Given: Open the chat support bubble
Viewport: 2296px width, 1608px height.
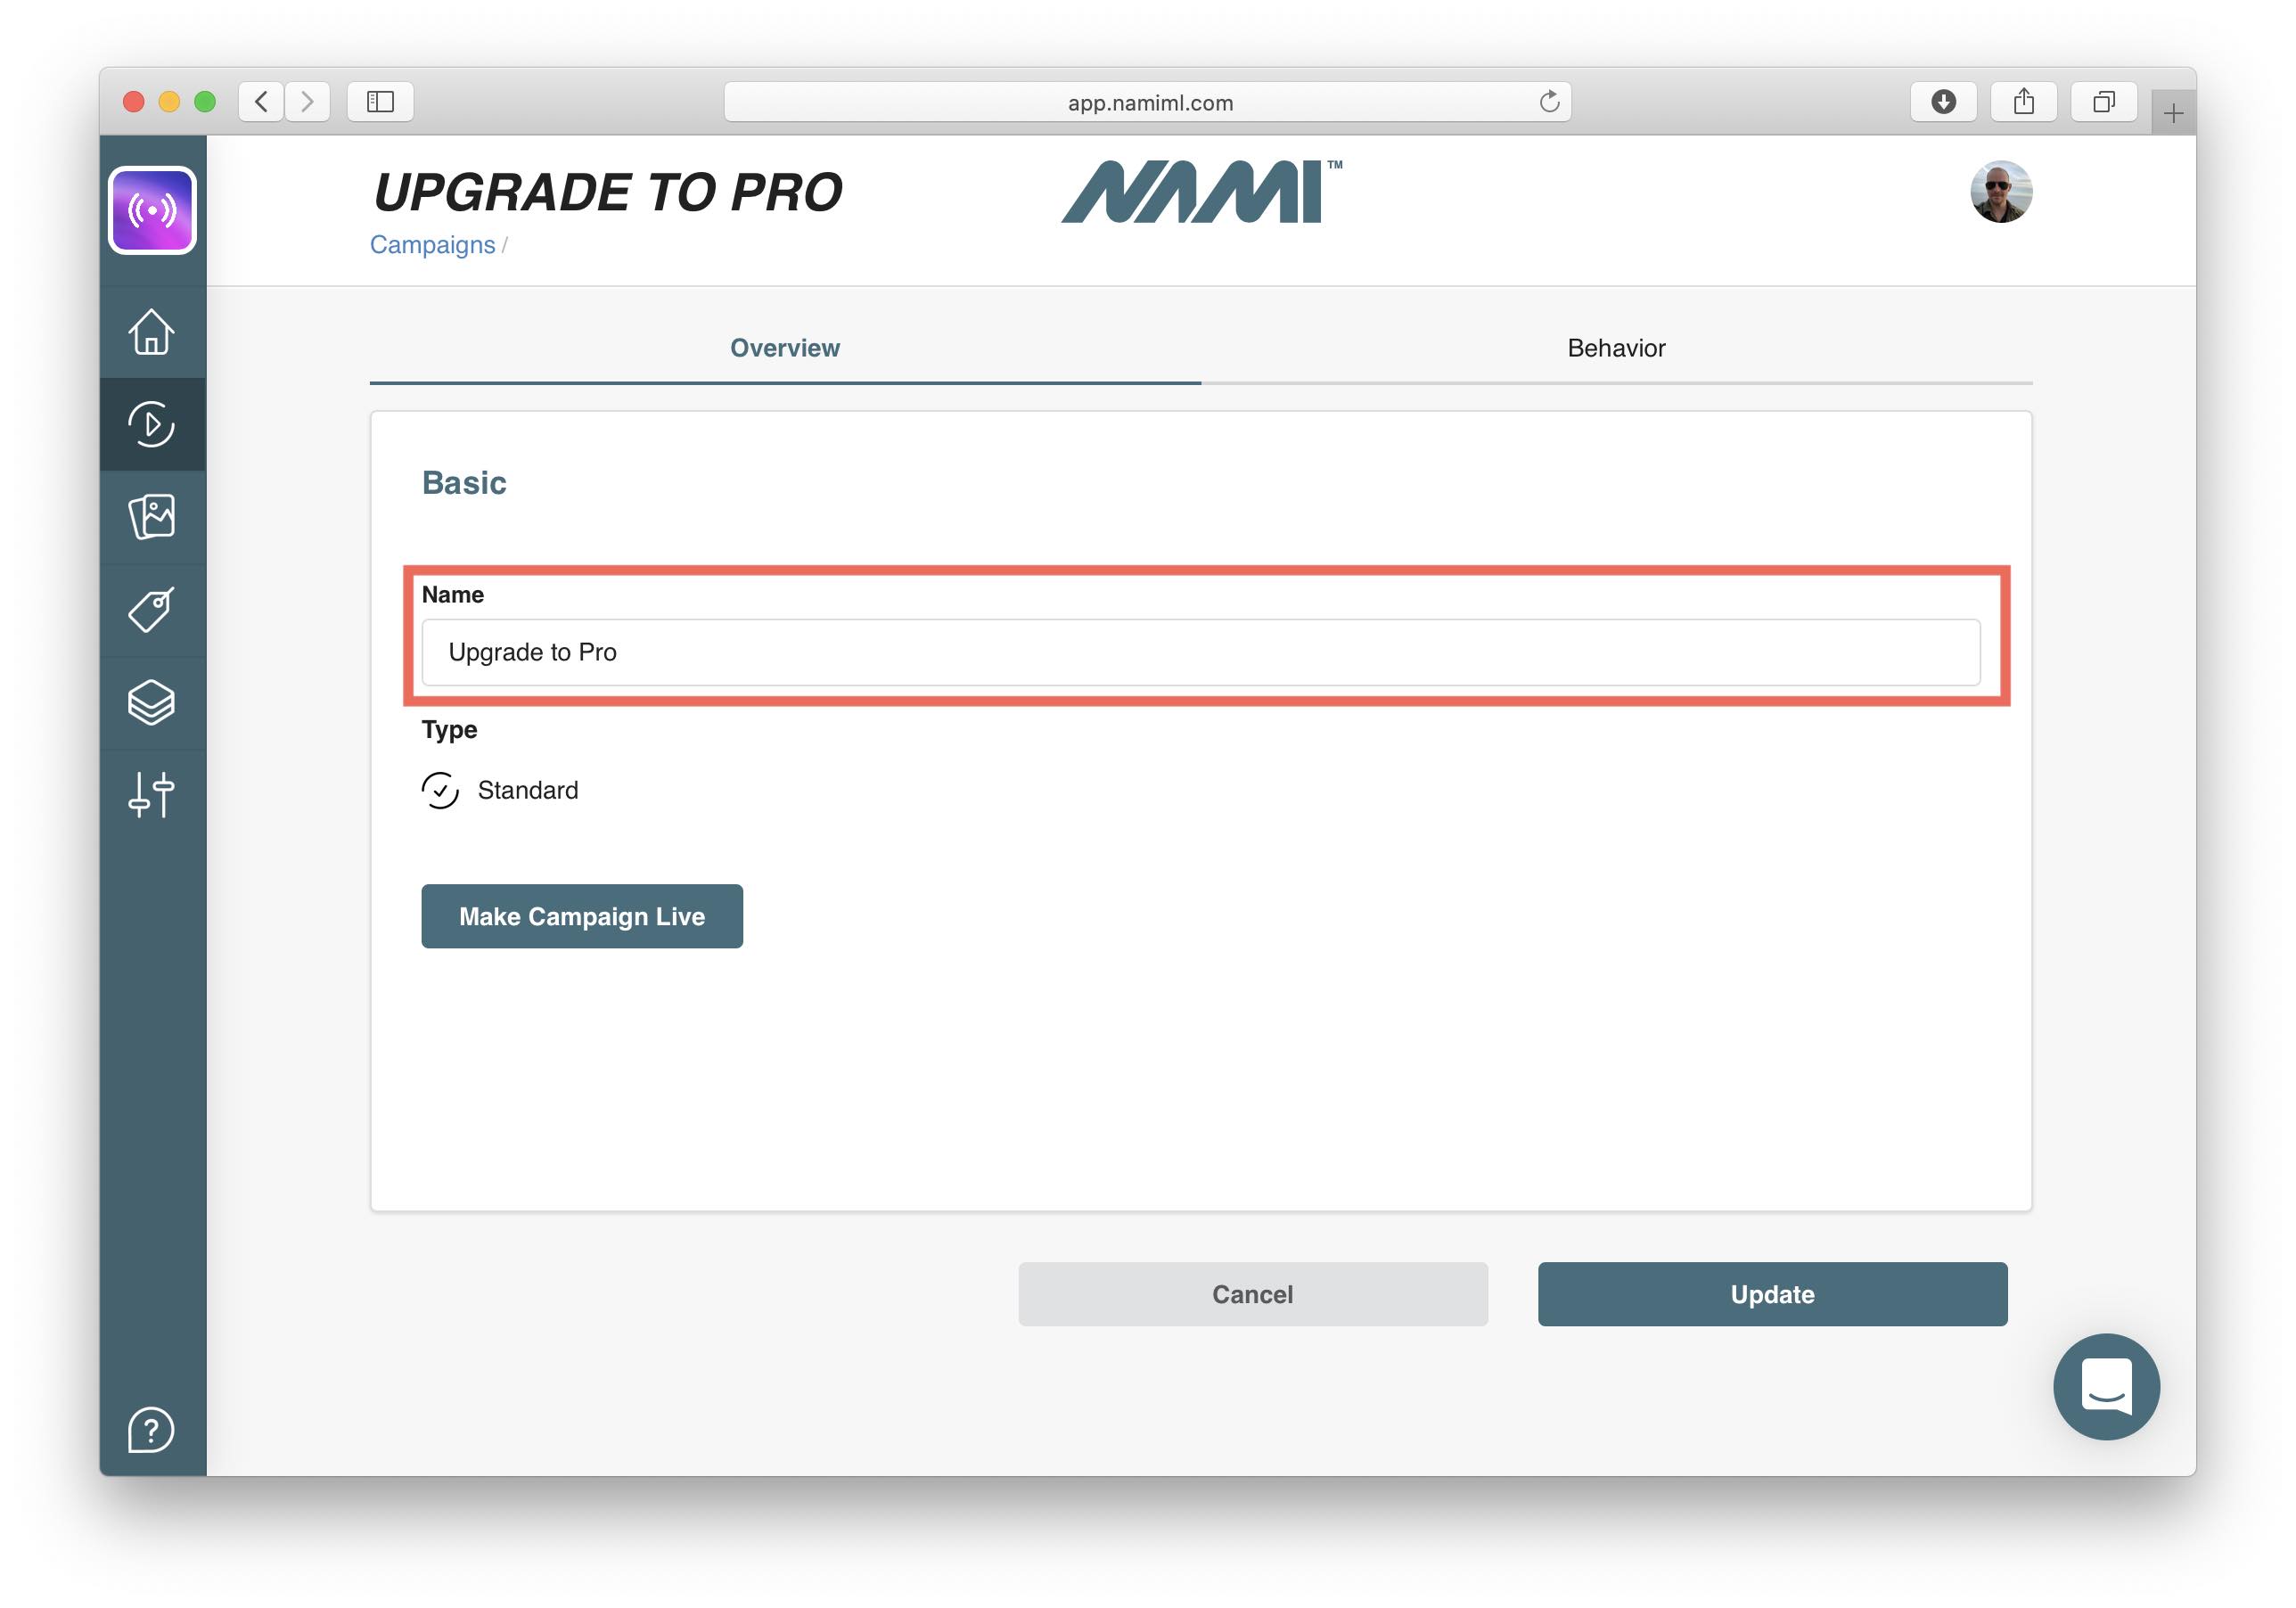Looking at the screenshot, I should pos(2105,1386).
